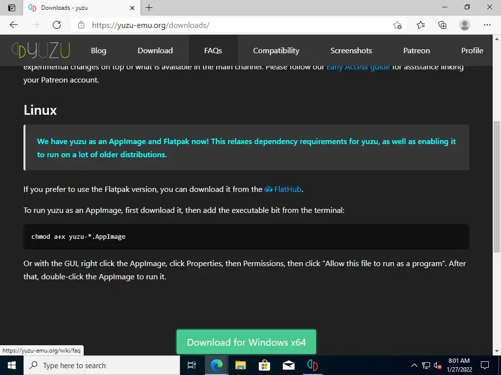Click the yuzu logo in site header
The width and height of the screenshot is (501, 375).
[41, 50]
